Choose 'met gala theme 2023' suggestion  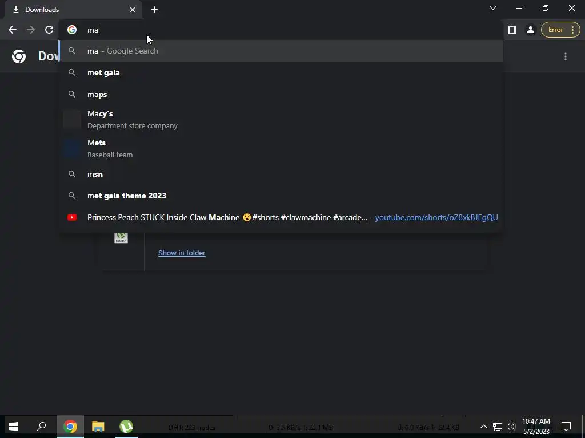281,196
